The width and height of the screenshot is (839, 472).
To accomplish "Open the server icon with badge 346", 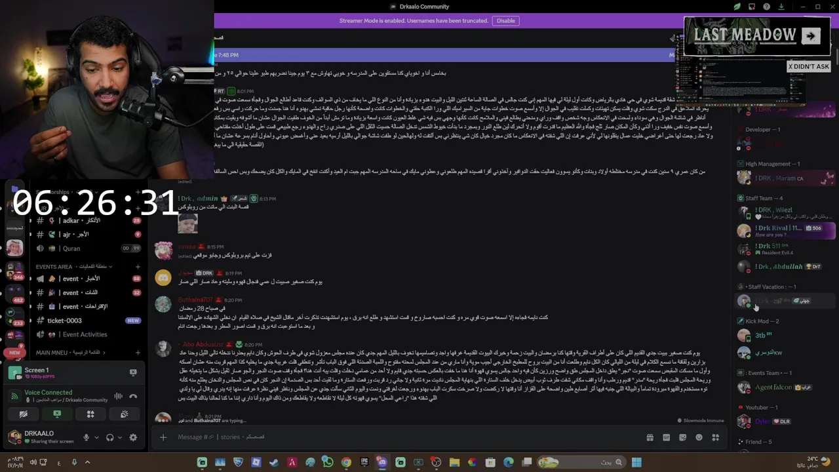I will [x=14, y=269].
